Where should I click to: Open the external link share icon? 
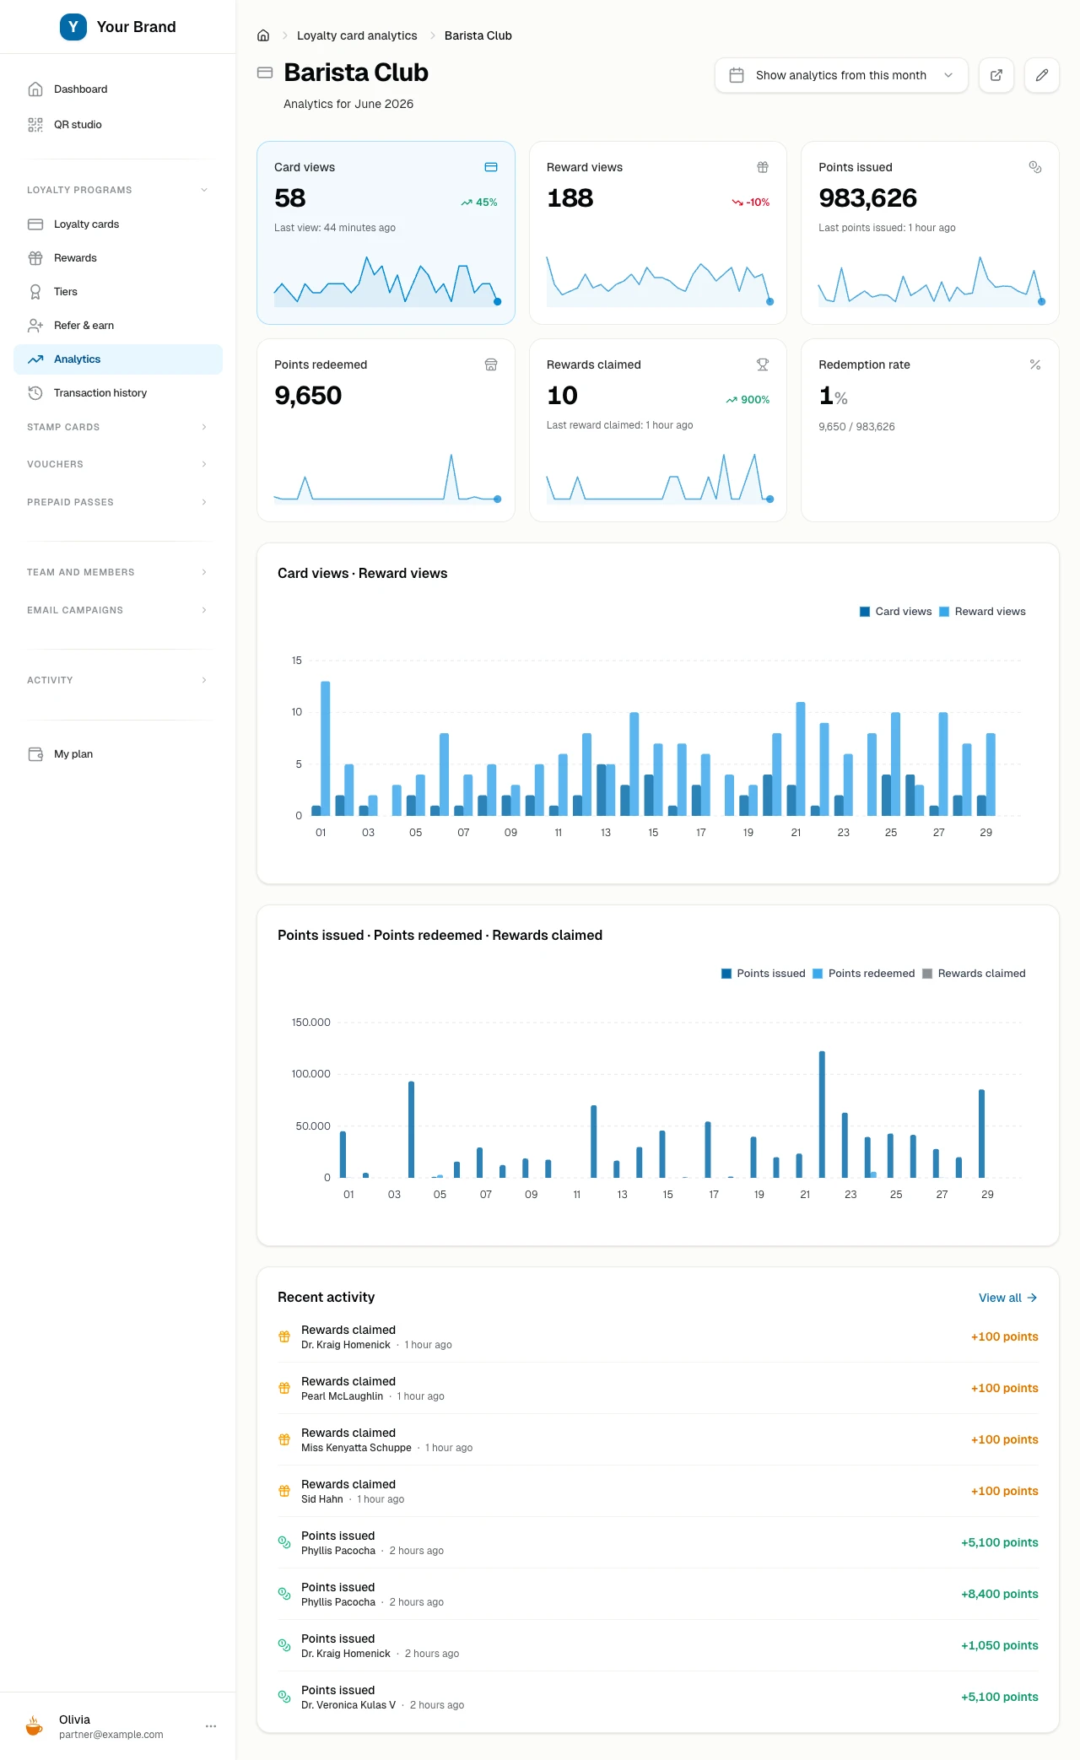[x=996, y=75]
